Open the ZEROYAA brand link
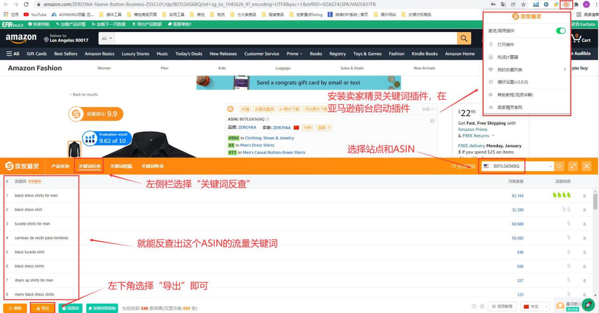 point(246,128)
